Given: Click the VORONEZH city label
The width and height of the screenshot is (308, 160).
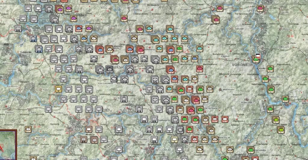Looking at the screenshot, I should [242, 65].
